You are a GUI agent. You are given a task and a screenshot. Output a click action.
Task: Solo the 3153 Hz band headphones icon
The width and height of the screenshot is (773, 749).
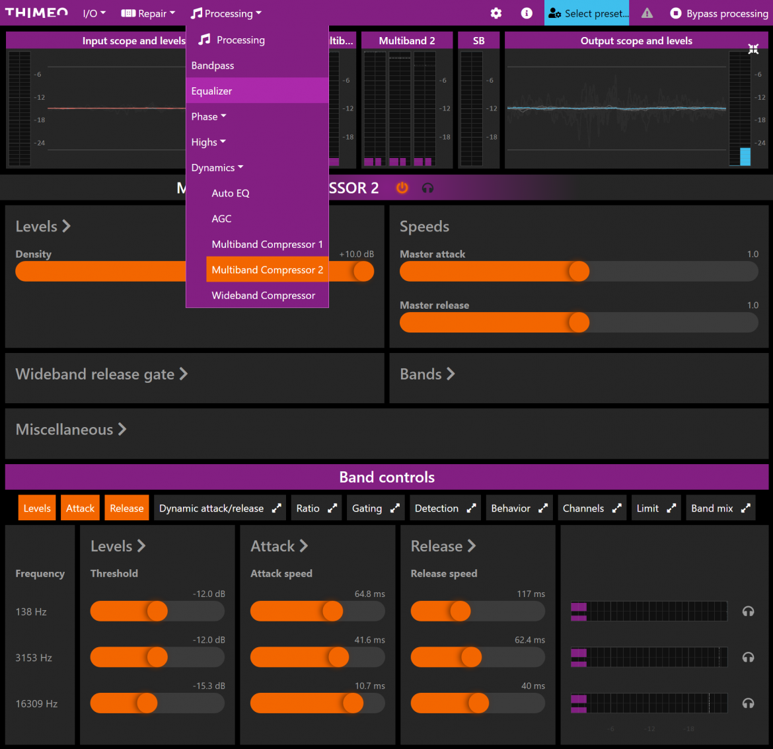(x=748, y=657)
